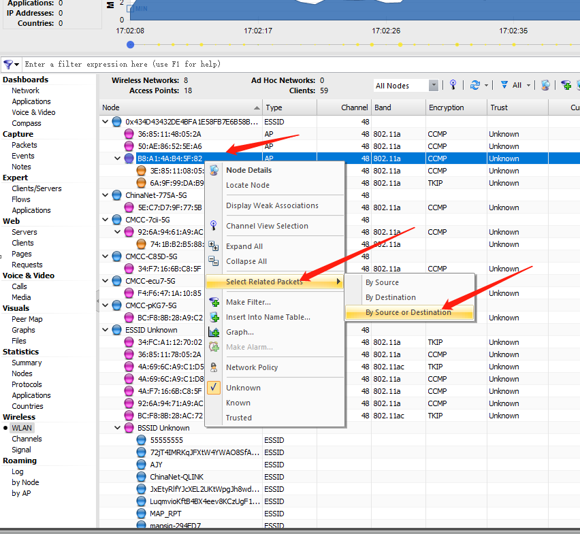580x534 pixels.
Task: Collapse the 0x434D43432DE4BFA1 ESSID node
Action: [106, 122]
